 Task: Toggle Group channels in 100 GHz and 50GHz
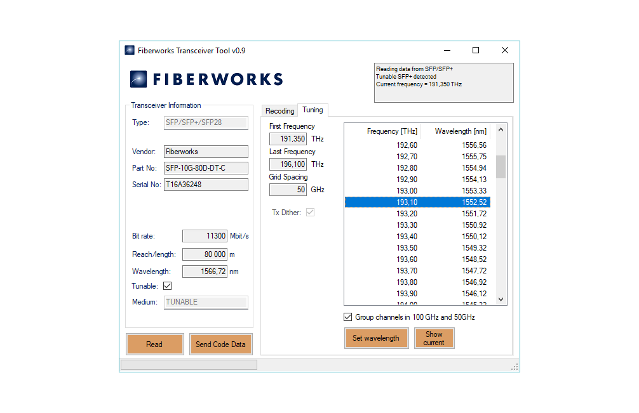pos(347,317)
